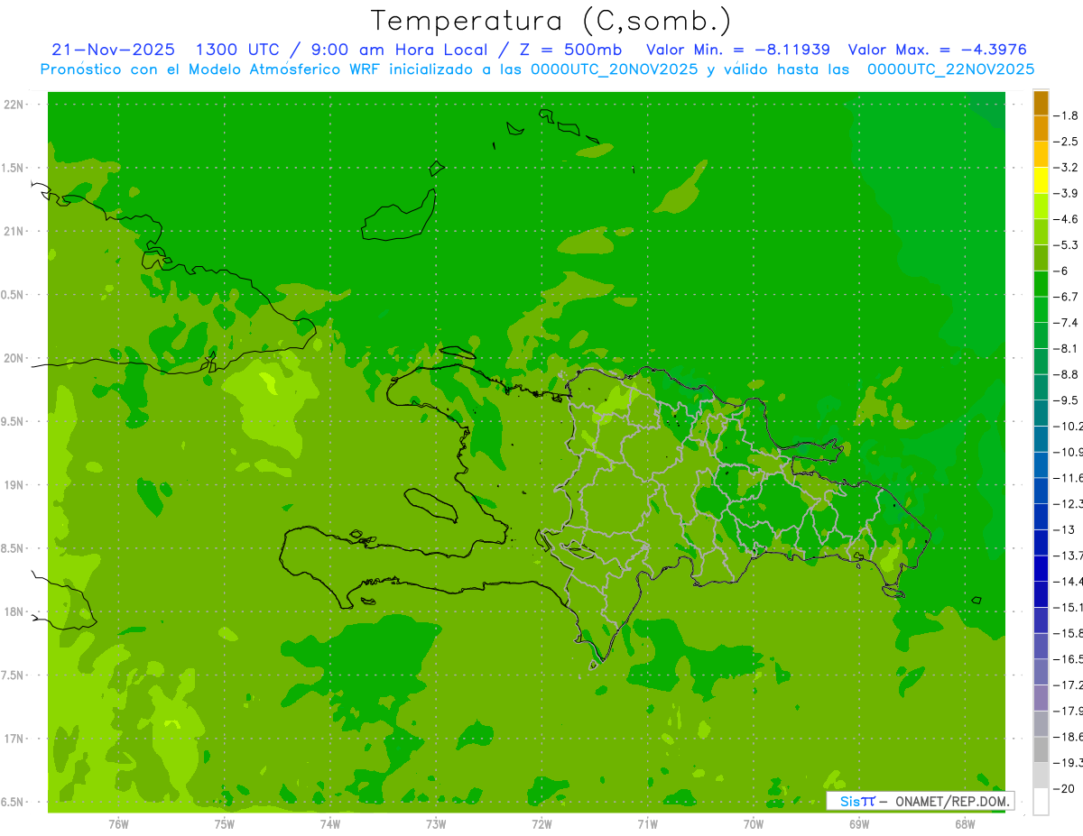1083x836 pixels.
Task: Click the "-1.8" colorbar value
Action: click(1067, 115)
